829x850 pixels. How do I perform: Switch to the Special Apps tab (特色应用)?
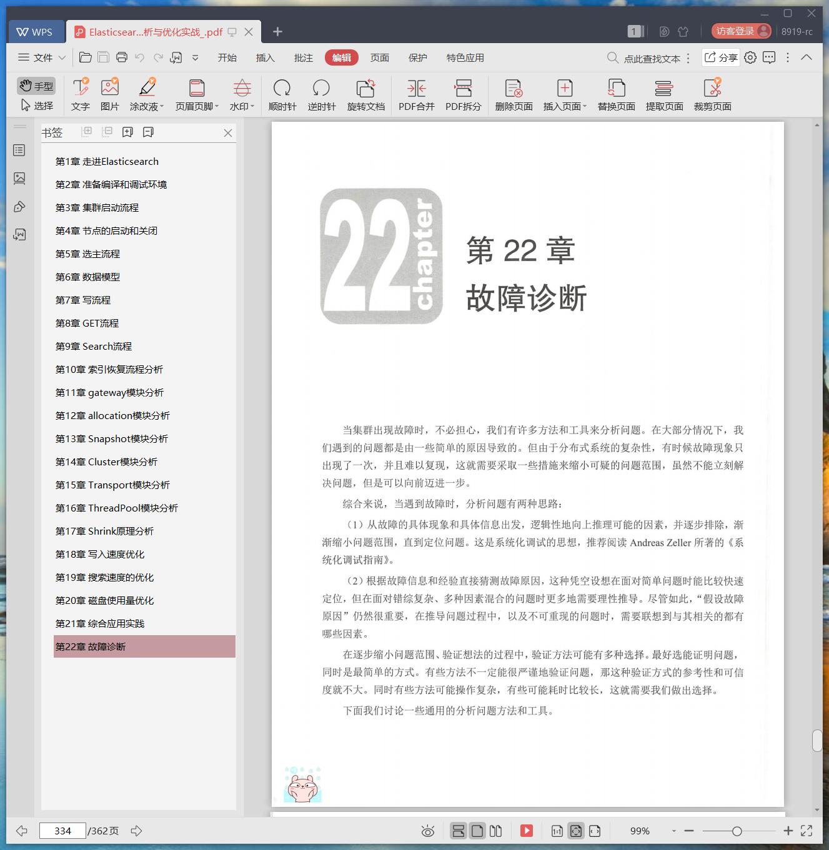click(x=465, y=57)
